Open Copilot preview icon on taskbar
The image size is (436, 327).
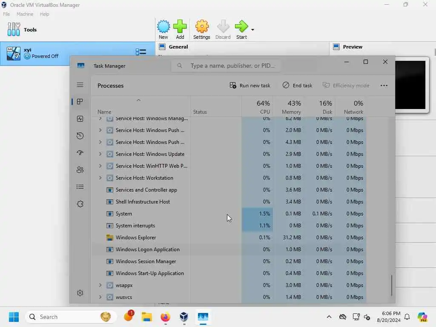[423, 317]
